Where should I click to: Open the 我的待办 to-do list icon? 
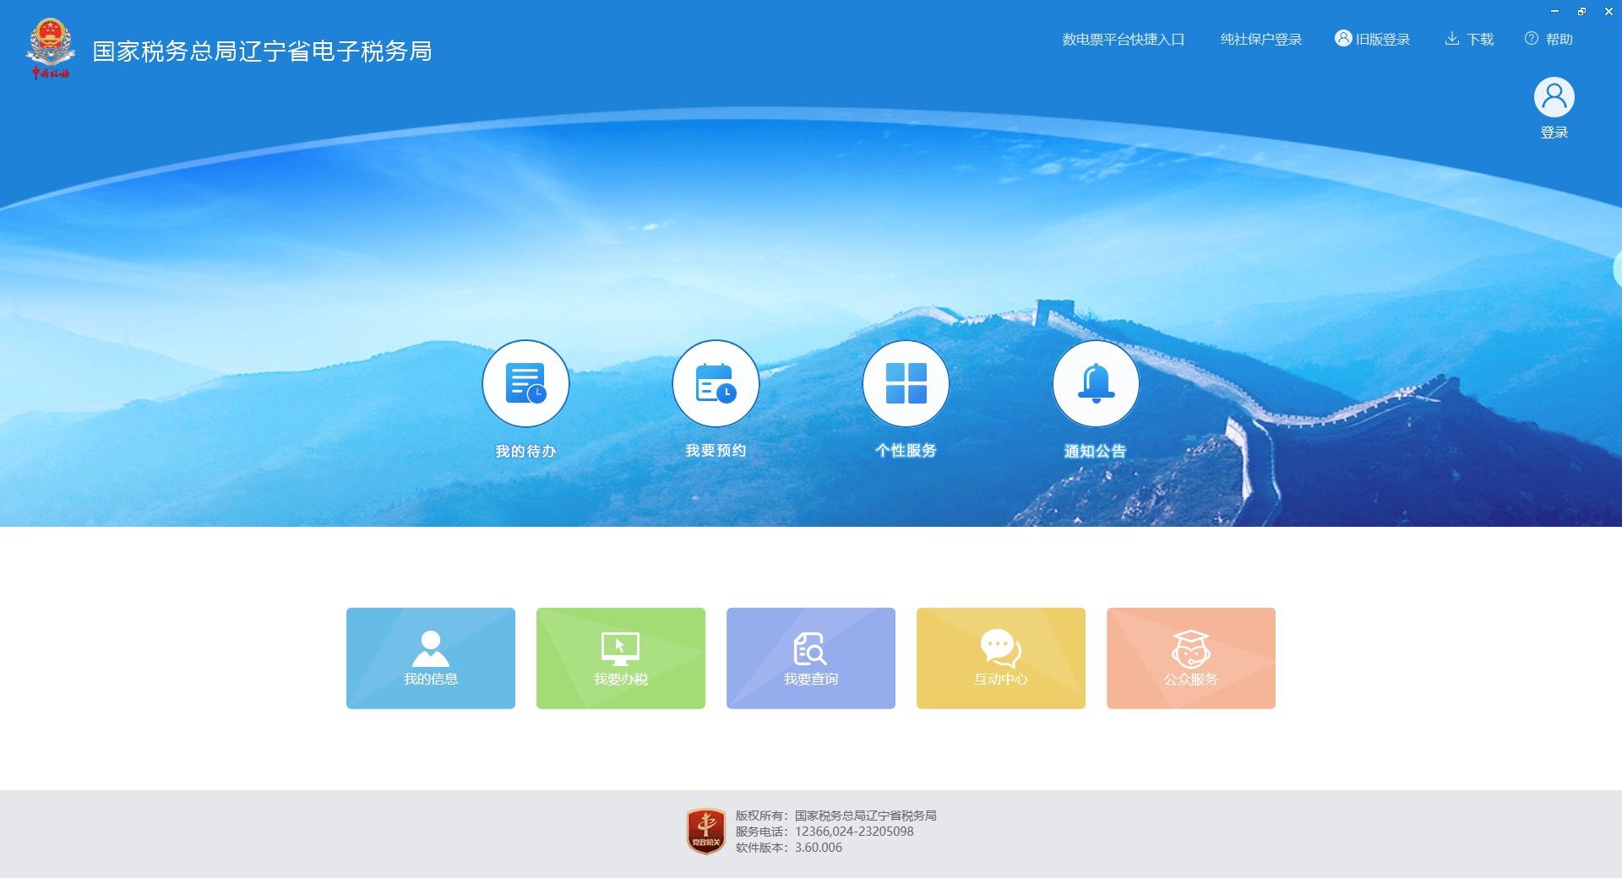[x=525, y=383]
